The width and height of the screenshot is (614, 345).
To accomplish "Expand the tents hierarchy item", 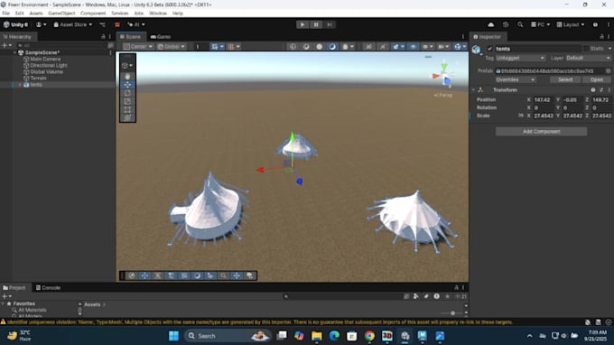I will tap(20, 85).
